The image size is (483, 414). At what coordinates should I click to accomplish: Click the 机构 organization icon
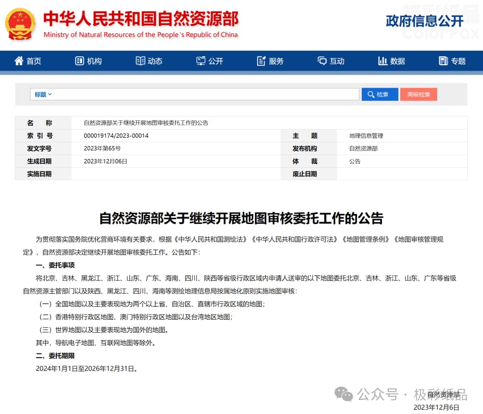(80, 61)
